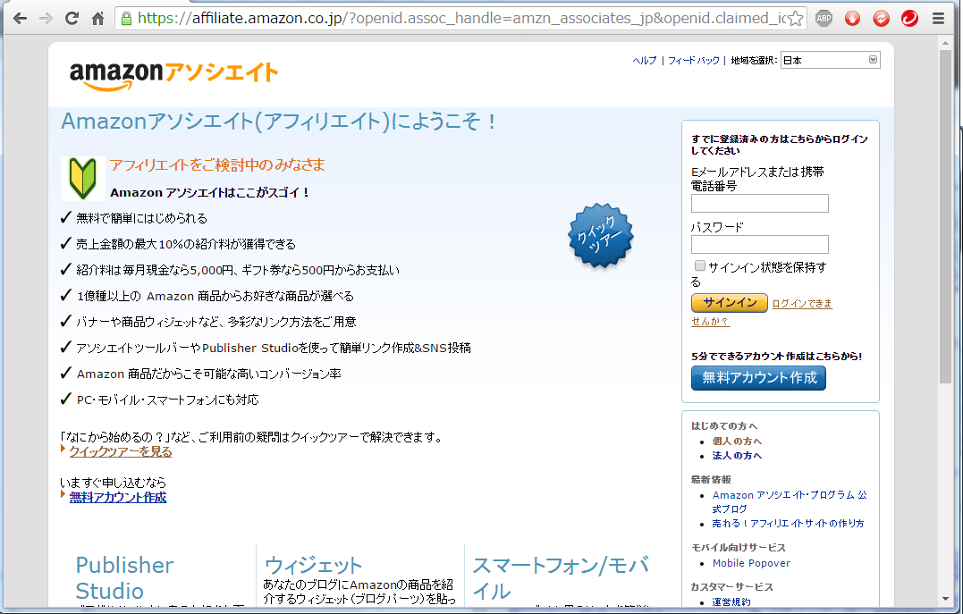Click the スマートフォン/モバイル section heading
This screenshot has width=963, height=614.
561,577
